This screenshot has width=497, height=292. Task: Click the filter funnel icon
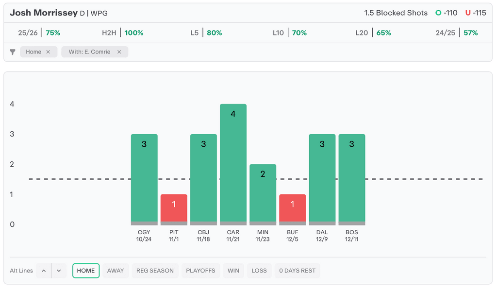13,52
